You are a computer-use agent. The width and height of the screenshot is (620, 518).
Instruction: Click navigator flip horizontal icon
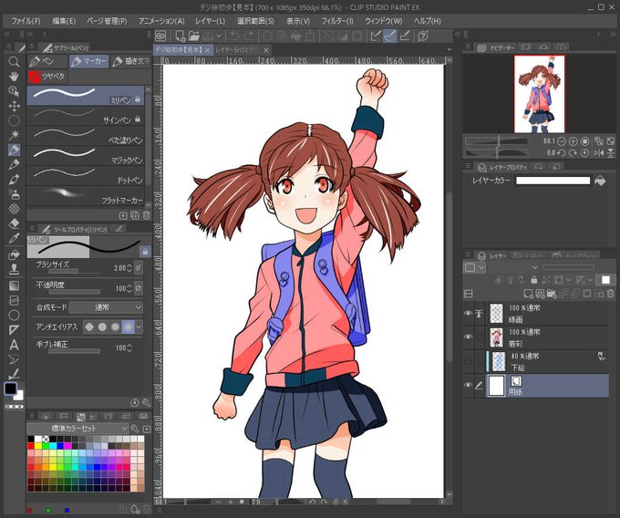(x=599, y=152)
